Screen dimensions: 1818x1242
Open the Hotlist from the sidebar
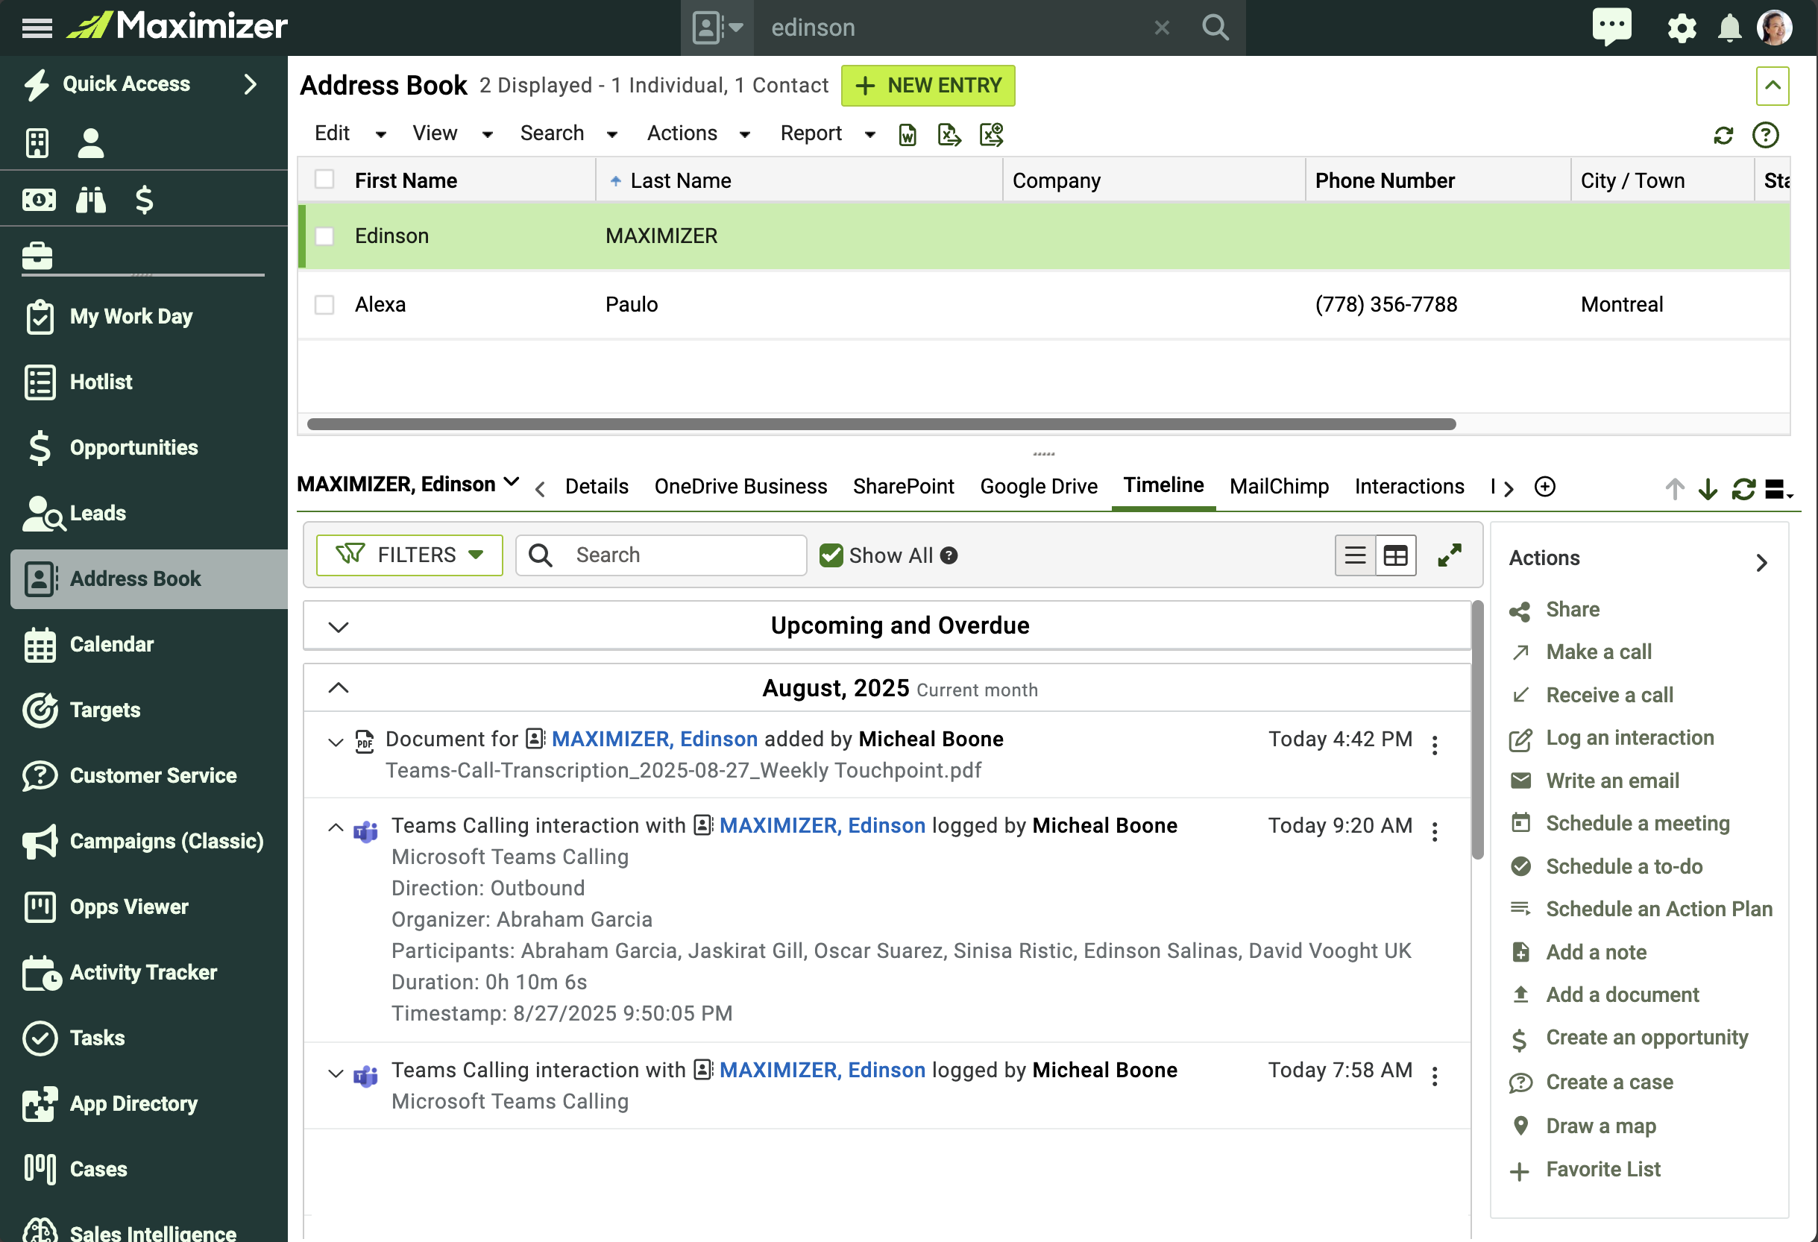point(101,382)
